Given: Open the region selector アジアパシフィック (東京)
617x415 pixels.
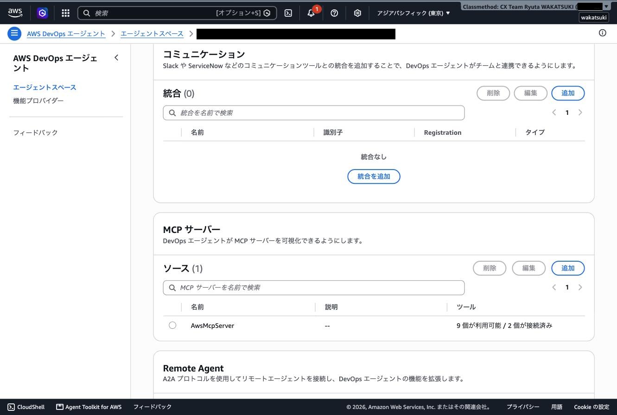Looking at the screenshot, I should coord(413,13).
